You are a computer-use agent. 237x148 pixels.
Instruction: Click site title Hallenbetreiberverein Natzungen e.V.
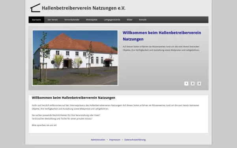click(x=84, y=8)
